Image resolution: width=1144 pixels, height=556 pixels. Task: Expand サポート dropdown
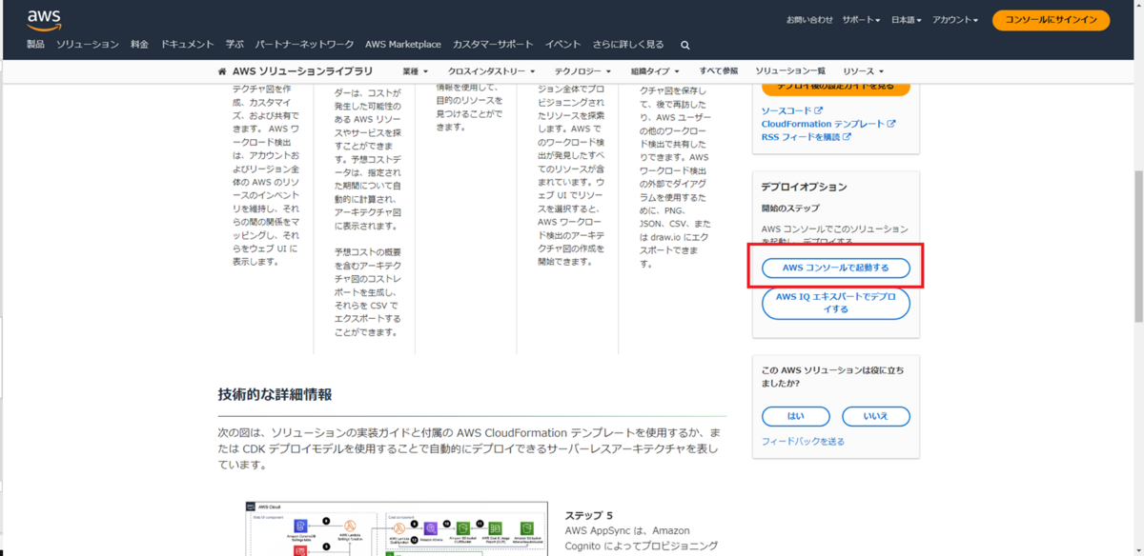pos(862,20)
